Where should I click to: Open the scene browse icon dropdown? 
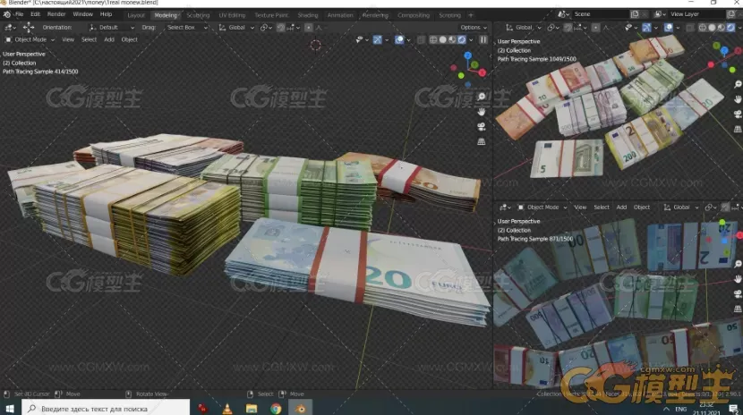click(563, 14)
